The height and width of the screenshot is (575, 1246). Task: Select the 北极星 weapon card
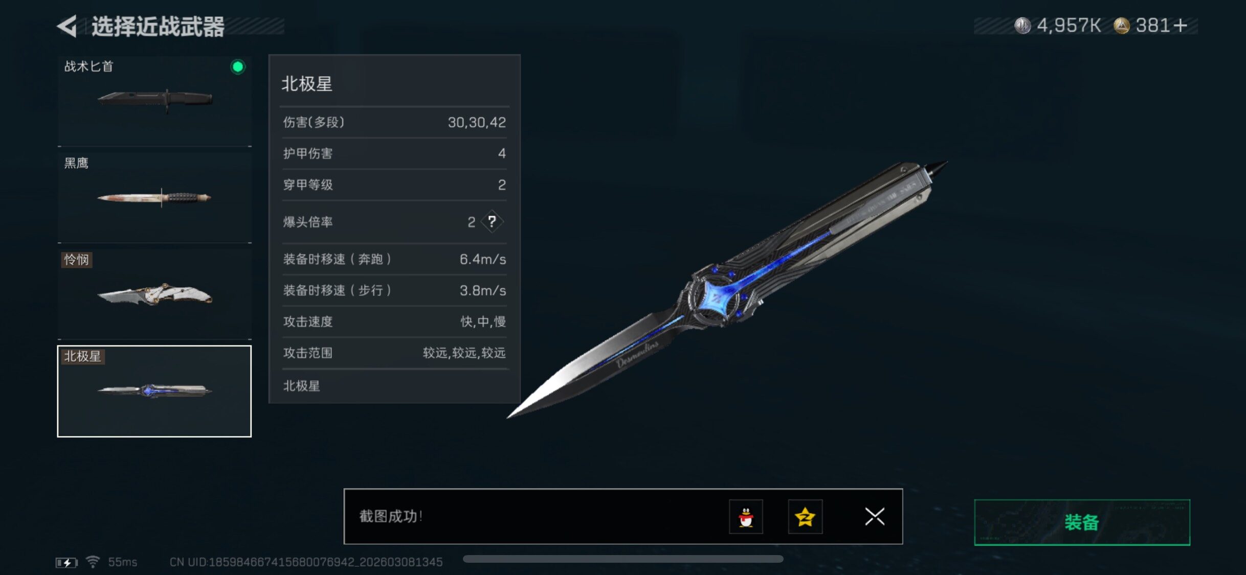tap(154, 391)
